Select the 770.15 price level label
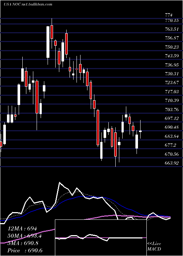Screen dimensions: 183x256 point(172,21)
